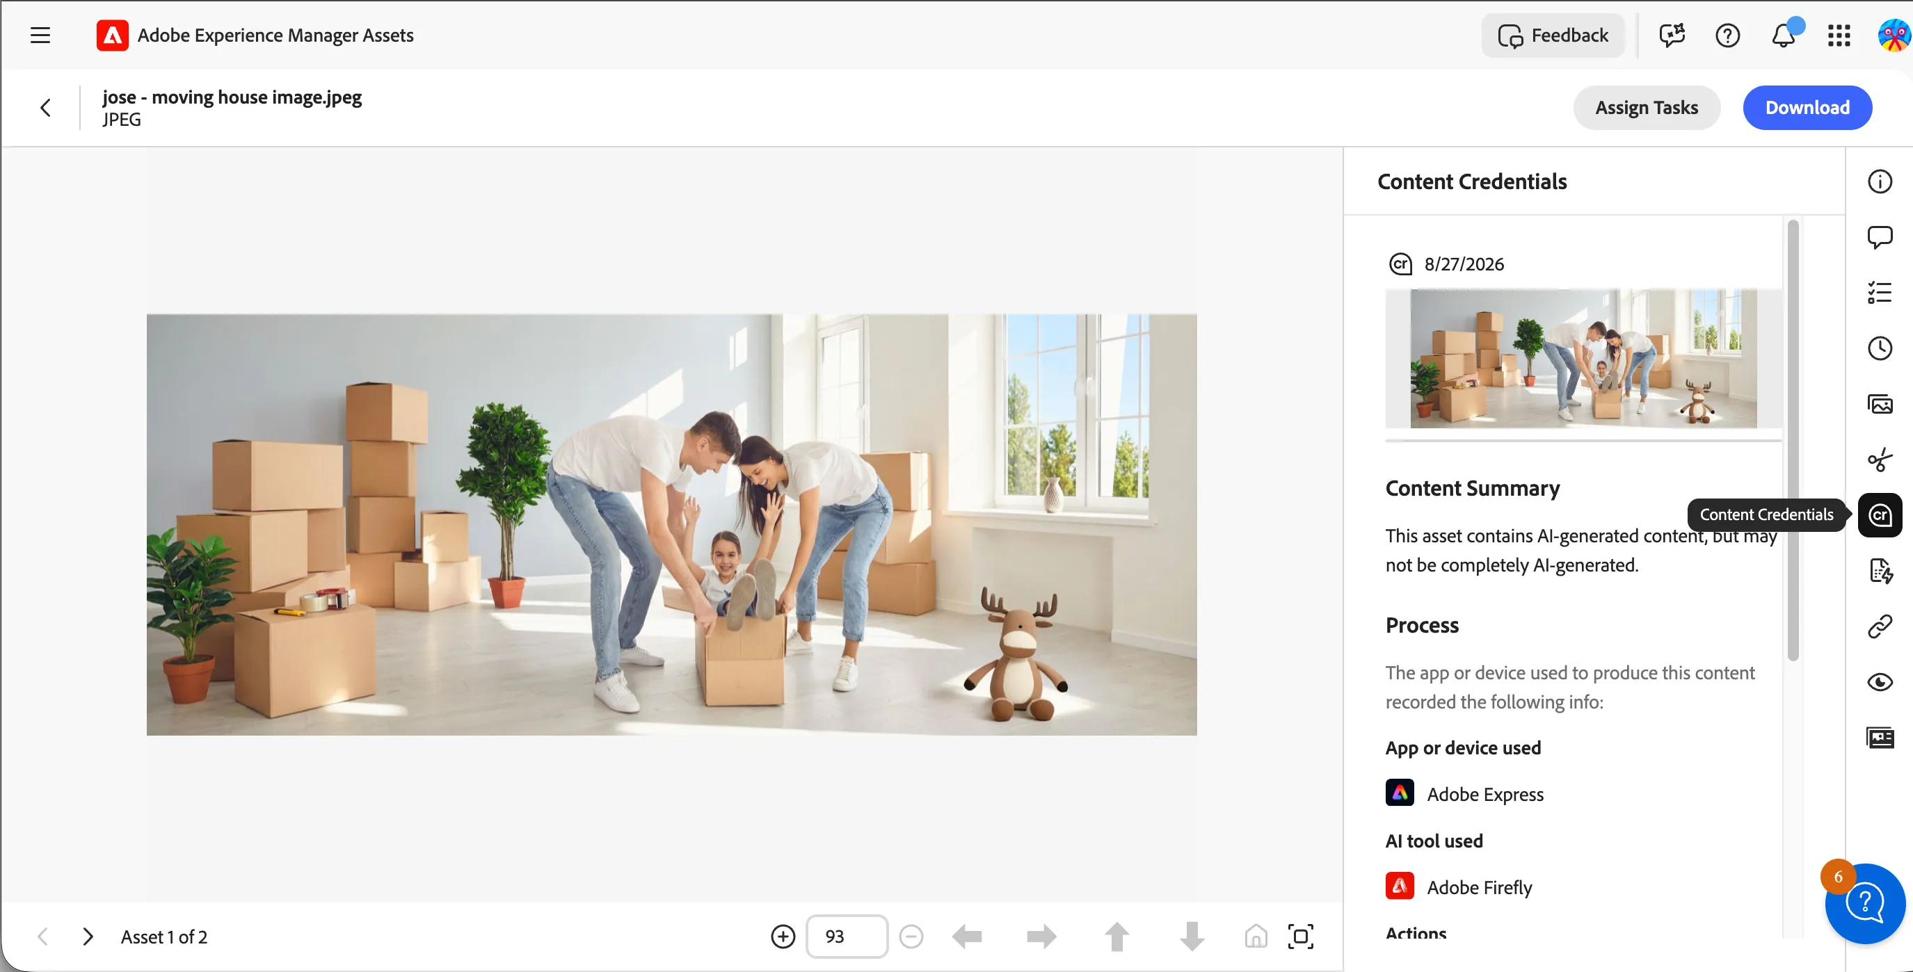
Task: Open the Versions history clock icon
Action: click(1880, 348)
